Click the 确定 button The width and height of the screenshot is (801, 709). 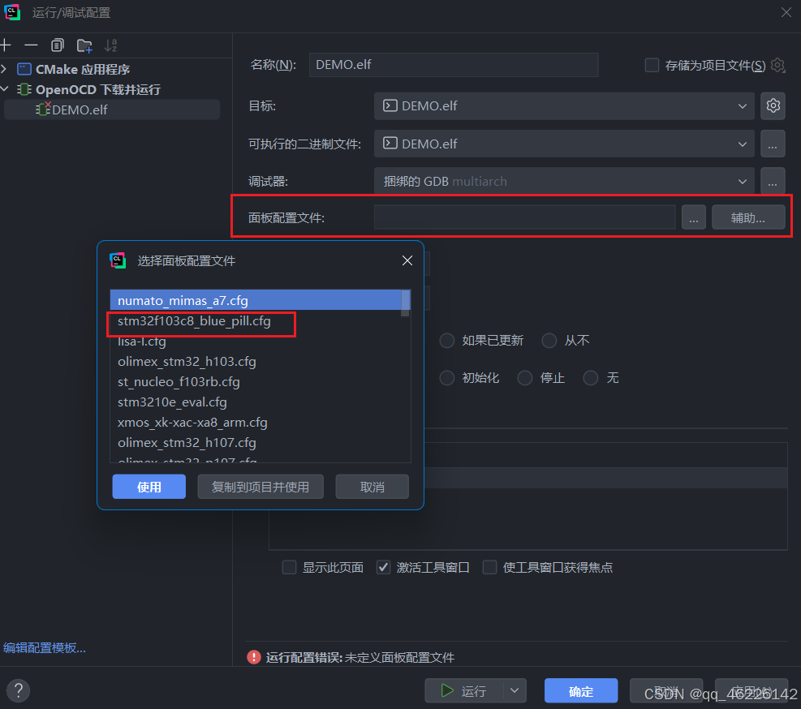581,690
